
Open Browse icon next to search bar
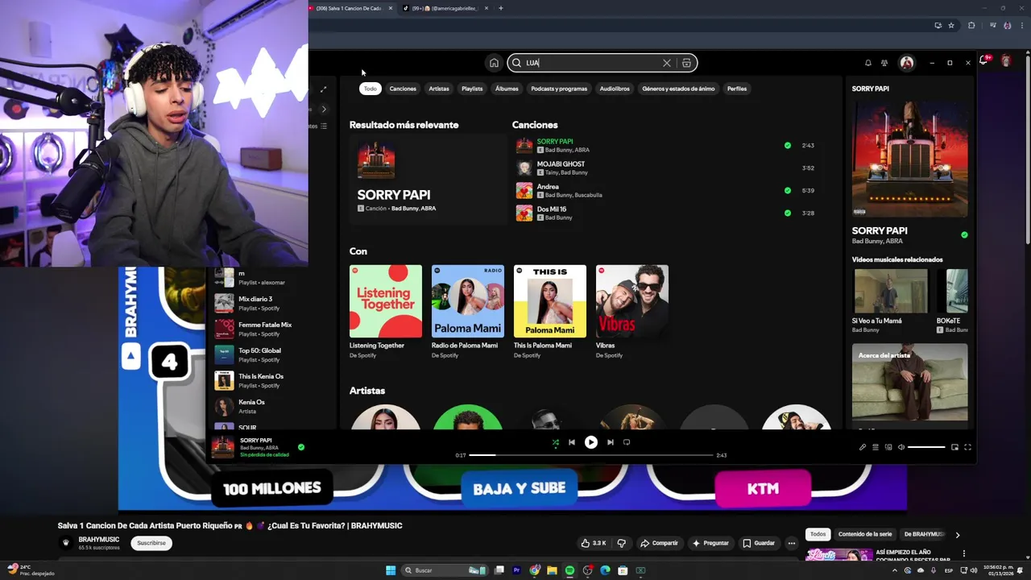click(x=686, y=63)
